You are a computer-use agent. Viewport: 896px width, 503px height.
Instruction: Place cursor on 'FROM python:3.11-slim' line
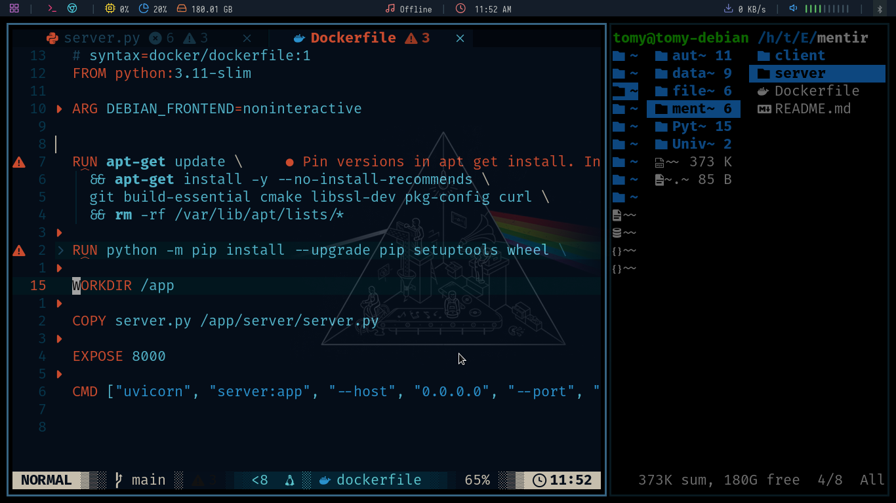[162, 73]
